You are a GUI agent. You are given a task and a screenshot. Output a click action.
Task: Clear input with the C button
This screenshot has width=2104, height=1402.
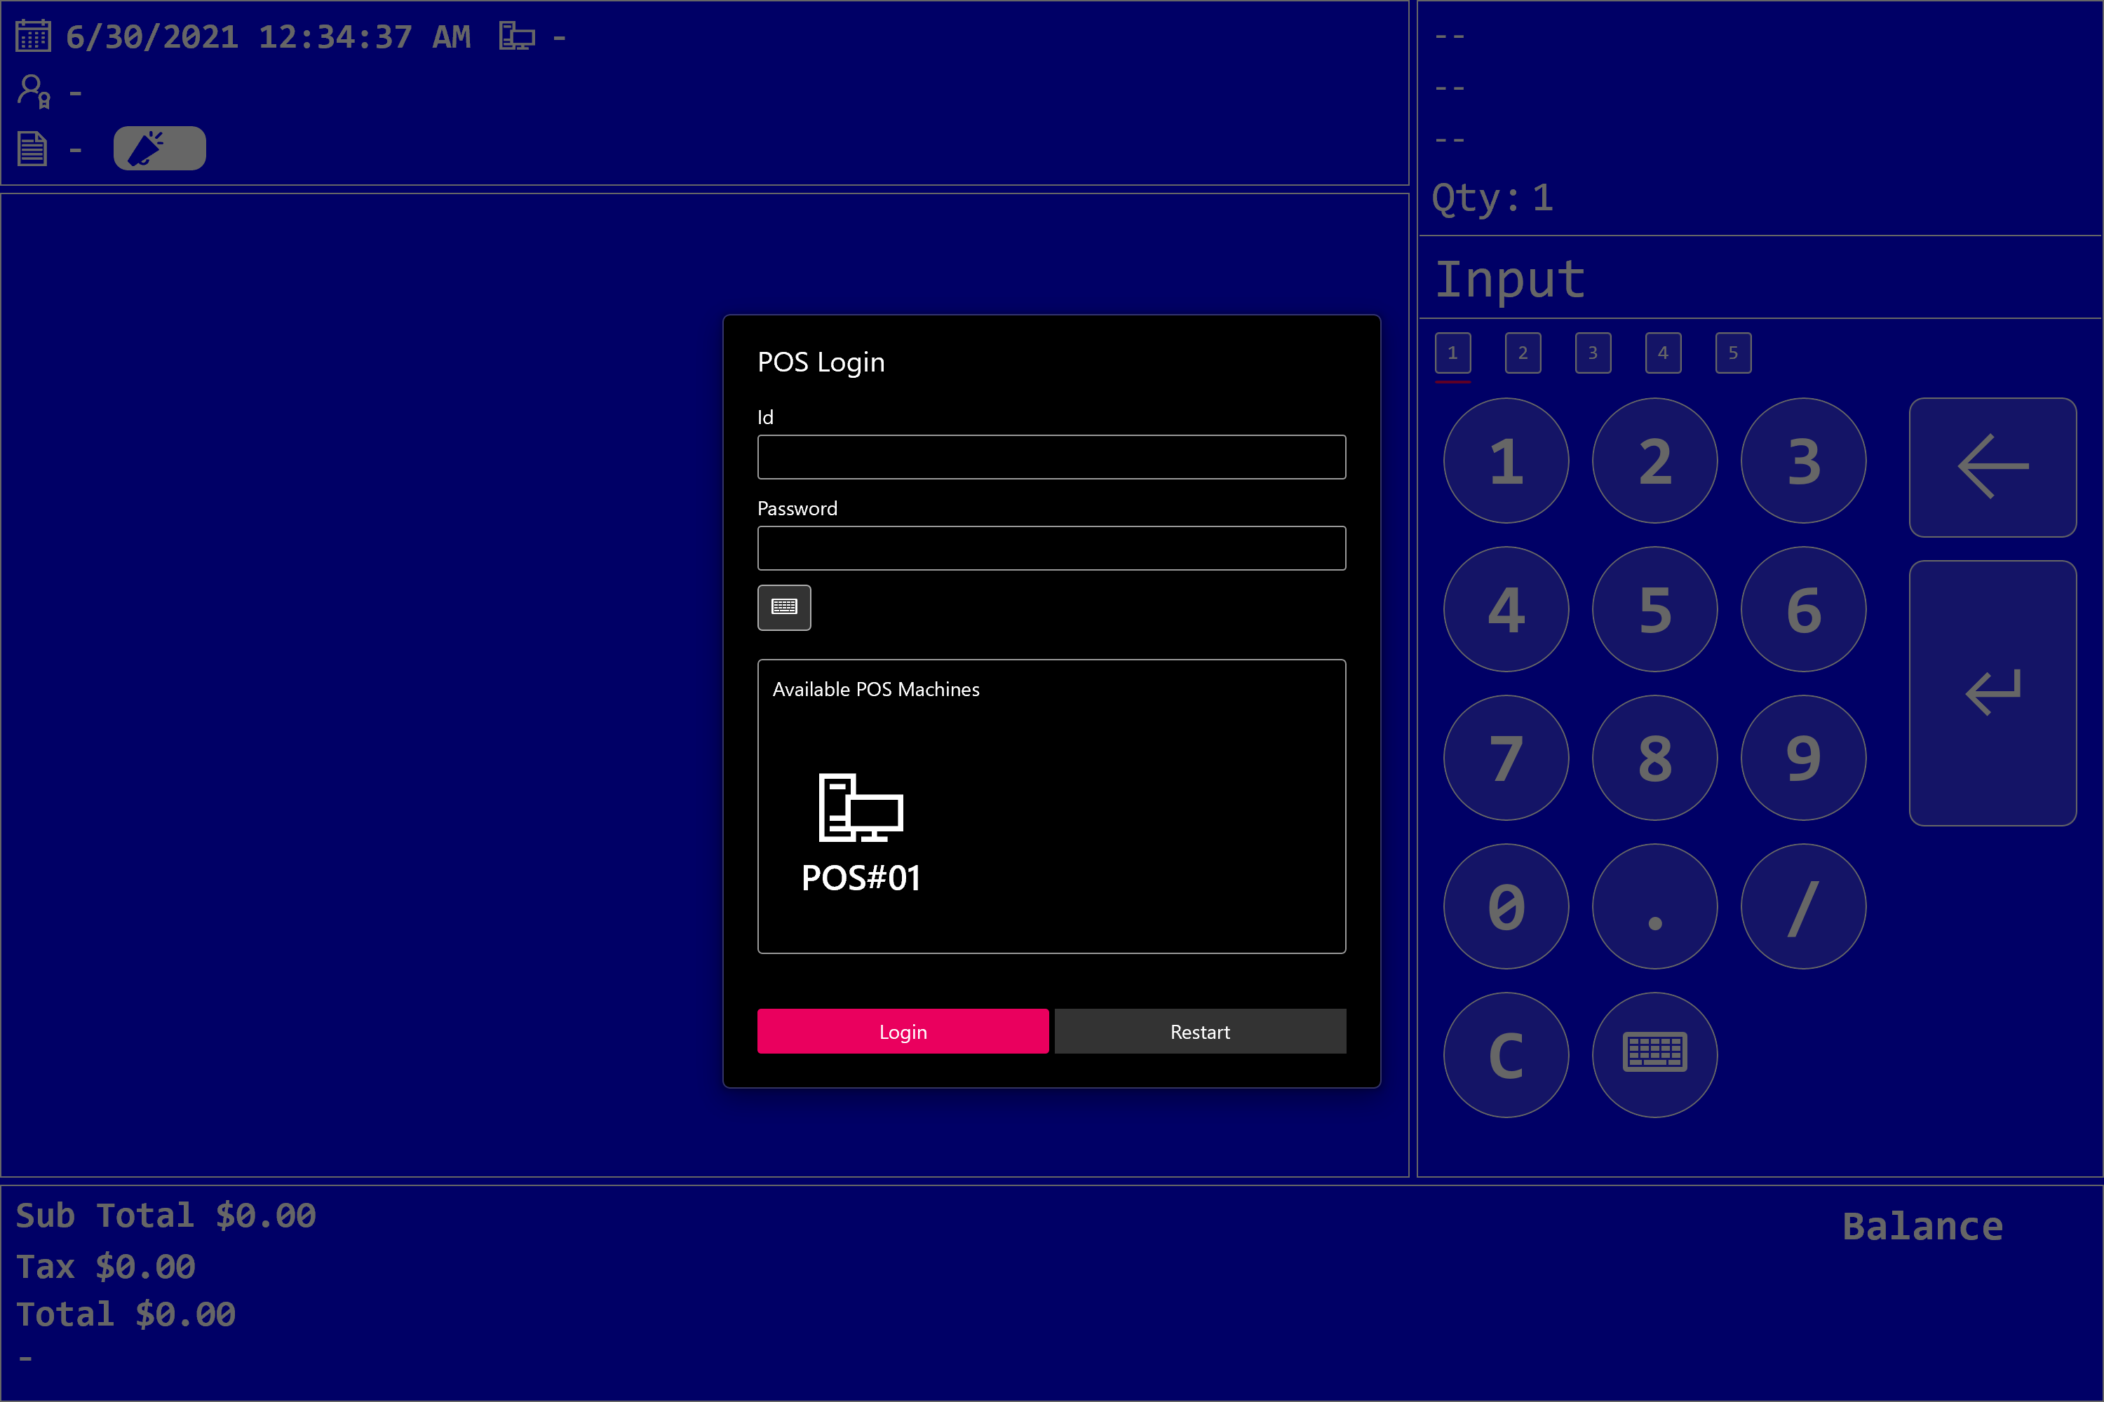coord(1506,1055)
